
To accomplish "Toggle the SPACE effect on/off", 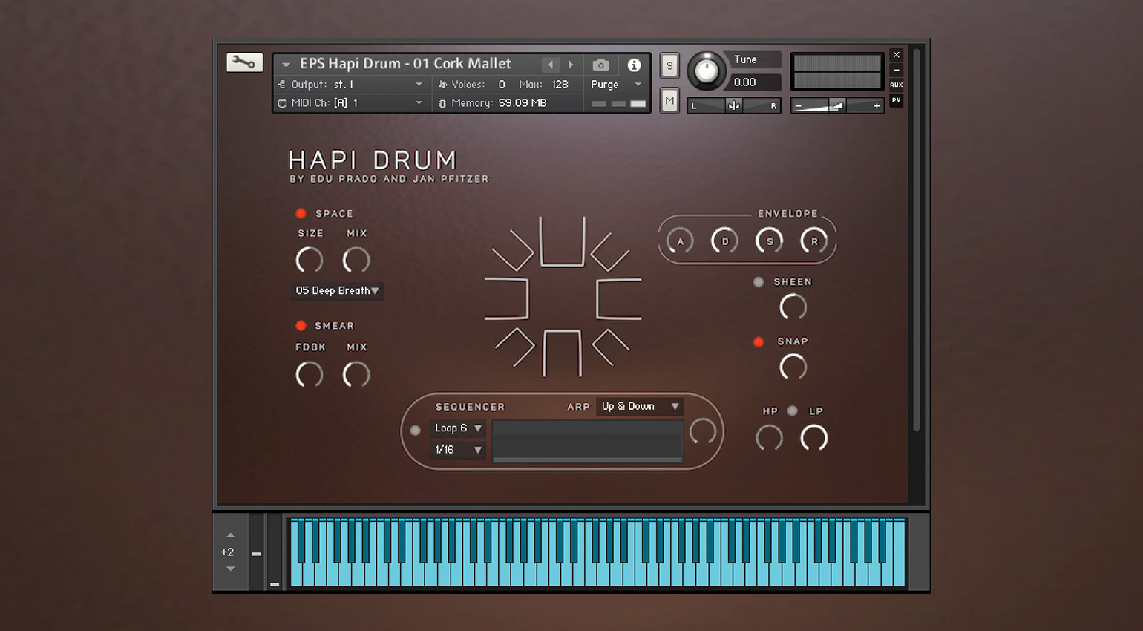I will (x=301, y=214).
